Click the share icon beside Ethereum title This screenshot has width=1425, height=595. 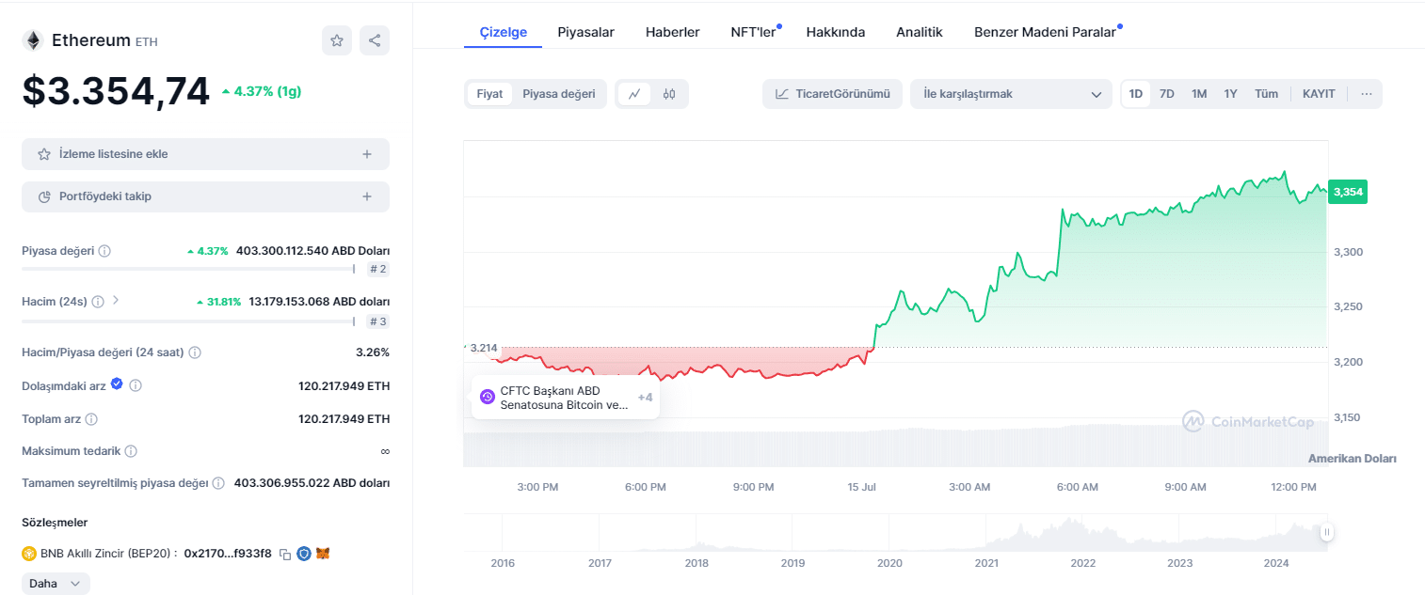pyautogui.click(x=375, y=40)
